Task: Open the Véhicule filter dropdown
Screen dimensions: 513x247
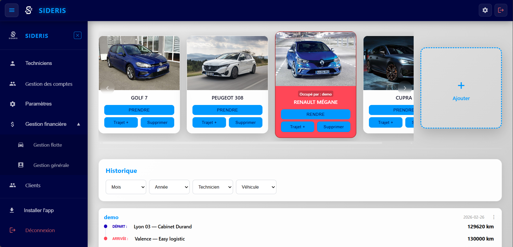Action: [256, 187]
